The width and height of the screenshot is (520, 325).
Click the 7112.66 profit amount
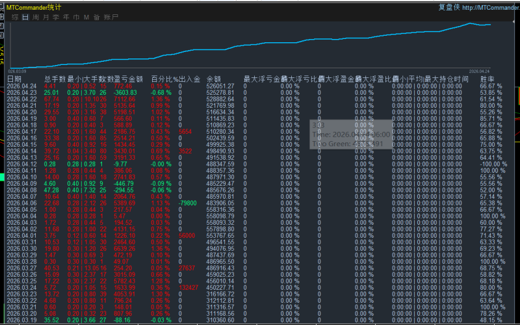124,99
